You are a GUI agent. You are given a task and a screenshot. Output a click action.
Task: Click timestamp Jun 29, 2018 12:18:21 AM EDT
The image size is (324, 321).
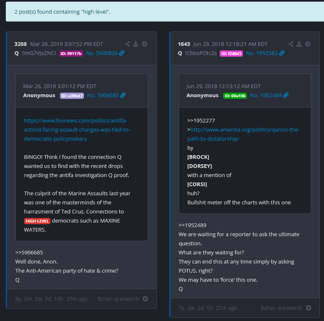[x=230, y=44]
